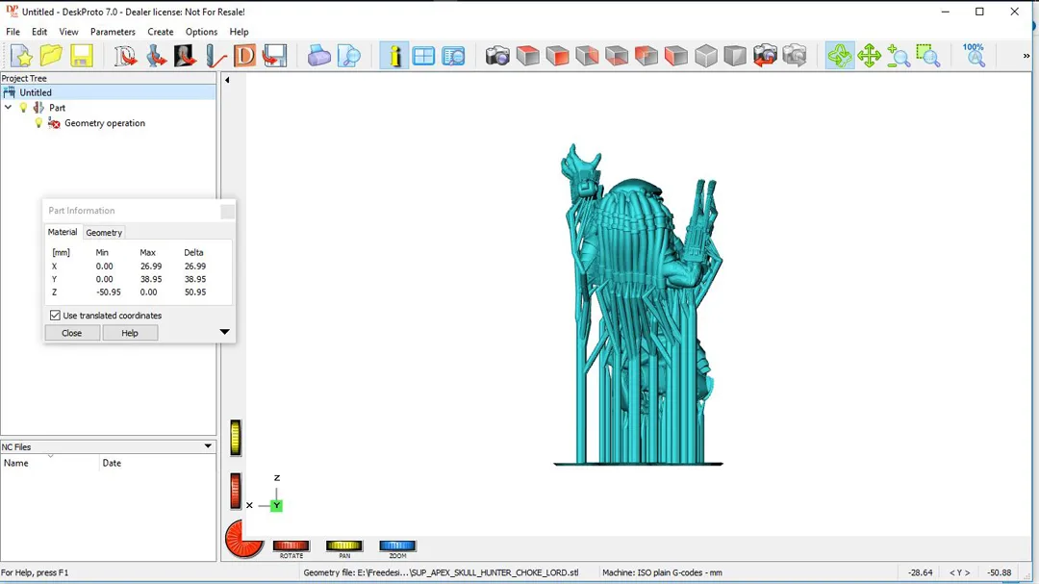Open a project using the yellow folder icon
This screenshot has width=1039, height=584.
pos(51,56)
